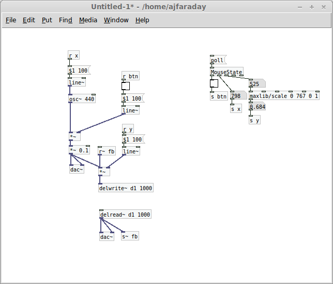The width and height of the screenshot is (333, 284).
Task: Select the s btn send object
Action: (x=219, y=96)
